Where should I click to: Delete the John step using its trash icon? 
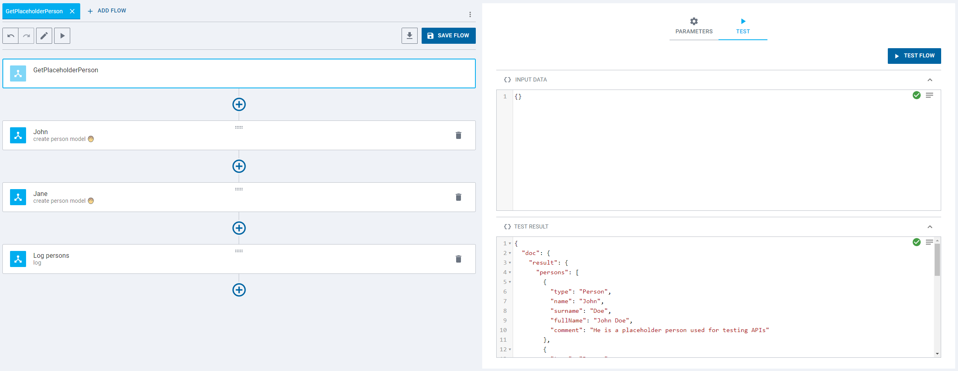458,135
